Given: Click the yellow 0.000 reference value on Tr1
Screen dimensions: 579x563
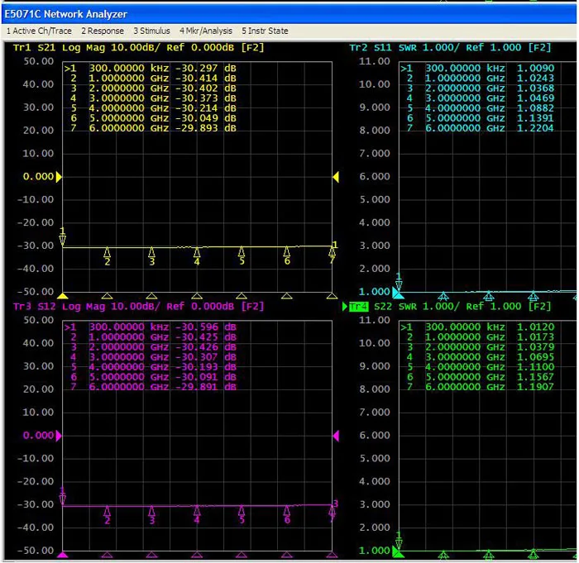Looking at the screenshot, I should tap(38, 177).
